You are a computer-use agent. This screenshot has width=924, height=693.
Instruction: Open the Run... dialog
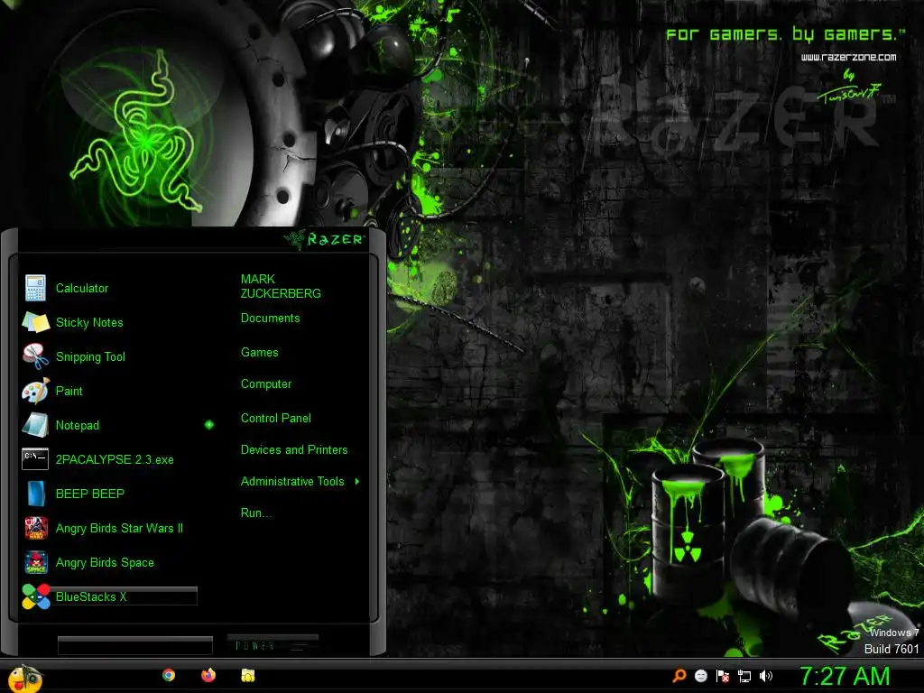click(256, 513)
